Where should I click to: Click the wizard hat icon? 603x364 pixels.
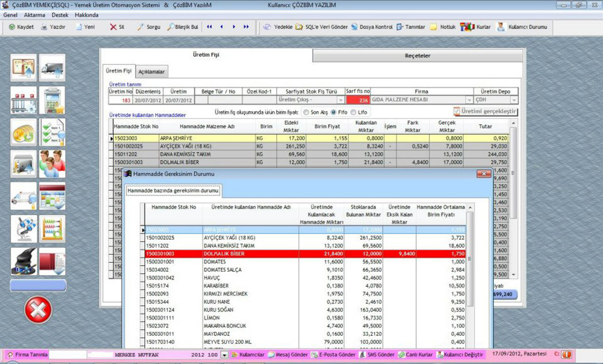[24, 262]
